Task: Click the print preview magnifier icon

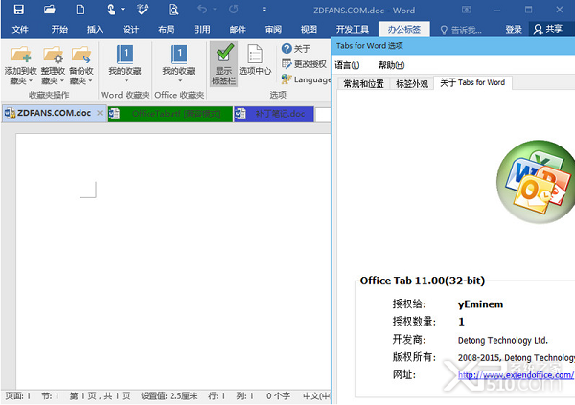Action: pyautogui.click(x=173, y=10)
